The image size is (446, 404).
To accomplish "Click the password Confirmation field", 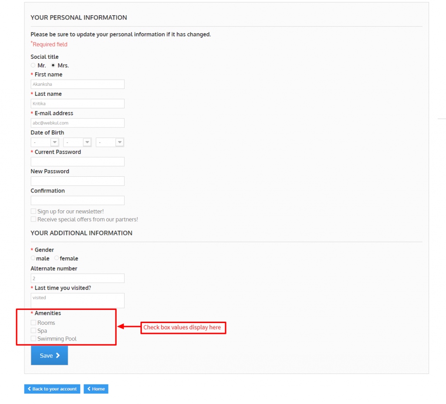I will point(78,200).
